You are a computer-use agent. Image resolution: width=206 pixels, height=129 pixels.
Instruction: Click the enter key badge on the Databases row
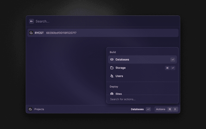coord(173,60)
